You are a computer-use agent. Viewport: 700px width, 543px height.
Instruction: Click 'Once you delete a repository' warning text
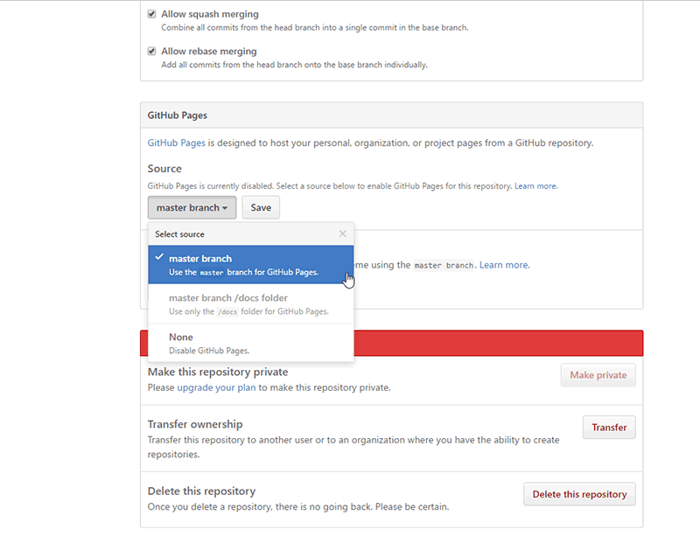(298, 507)
